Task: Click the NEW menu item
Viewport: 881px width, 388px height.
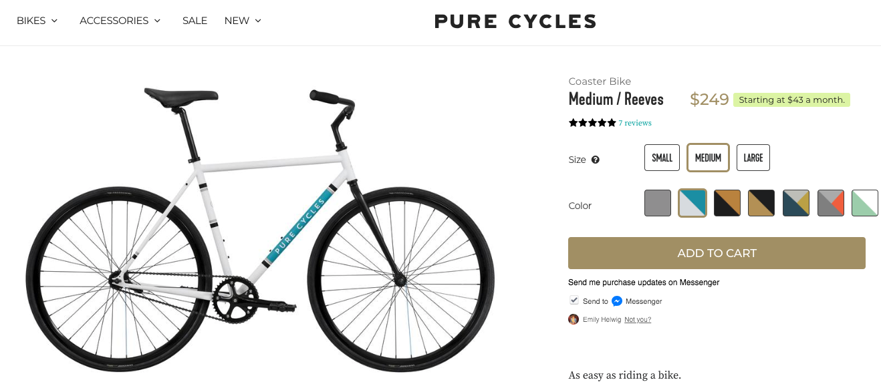Action: [235, 21]
